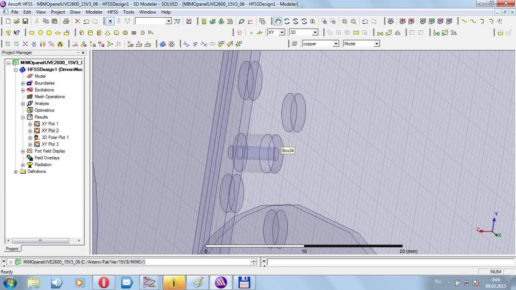Open the Modeler menu
This screenshot has width=516, height=290.
click(94, 12)
